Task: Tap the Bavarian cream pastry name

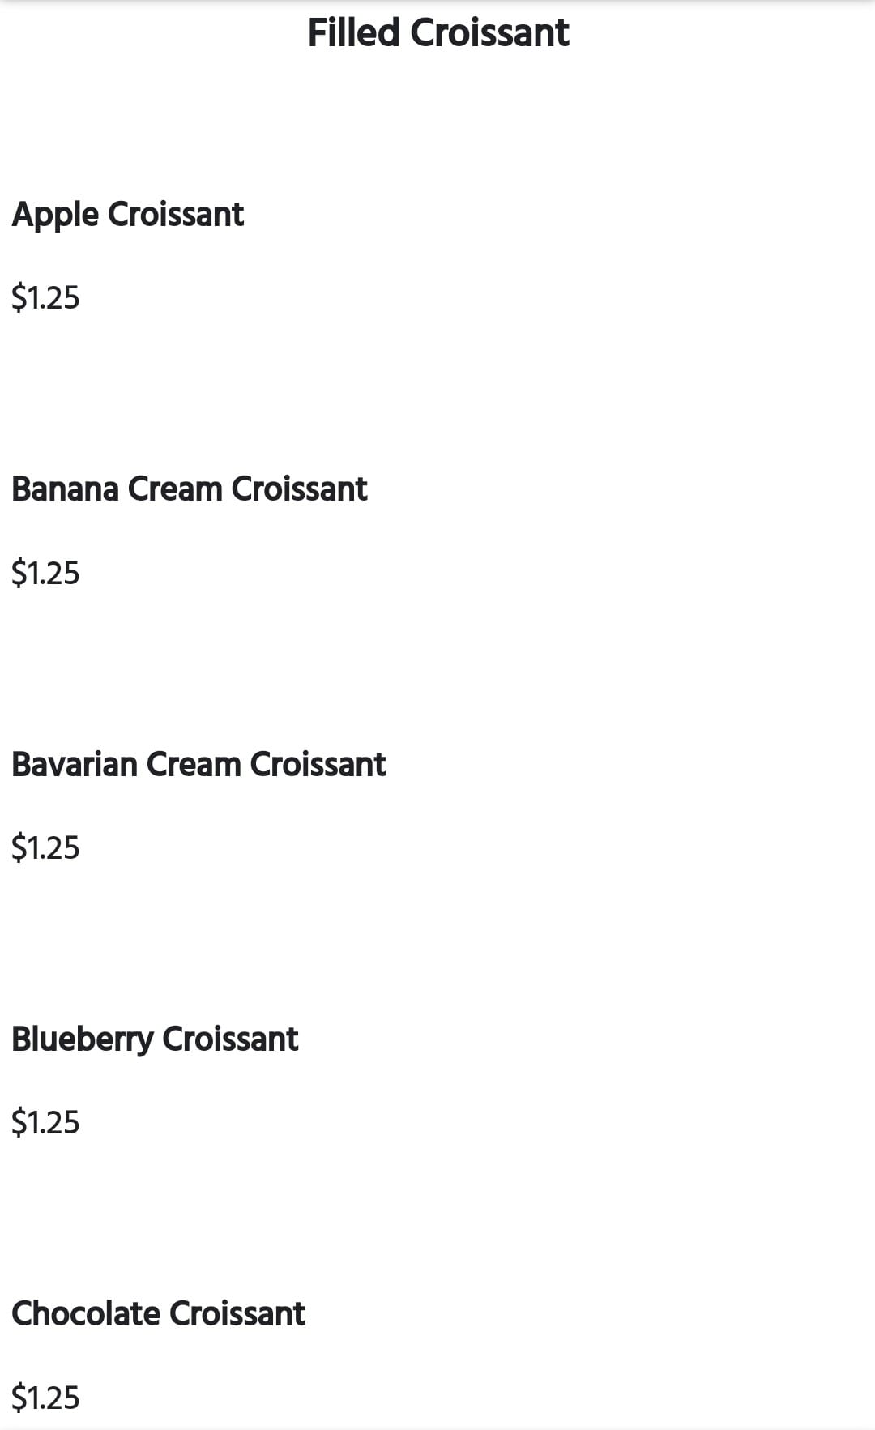Action: pyautogui.click(x=198, y=765)
